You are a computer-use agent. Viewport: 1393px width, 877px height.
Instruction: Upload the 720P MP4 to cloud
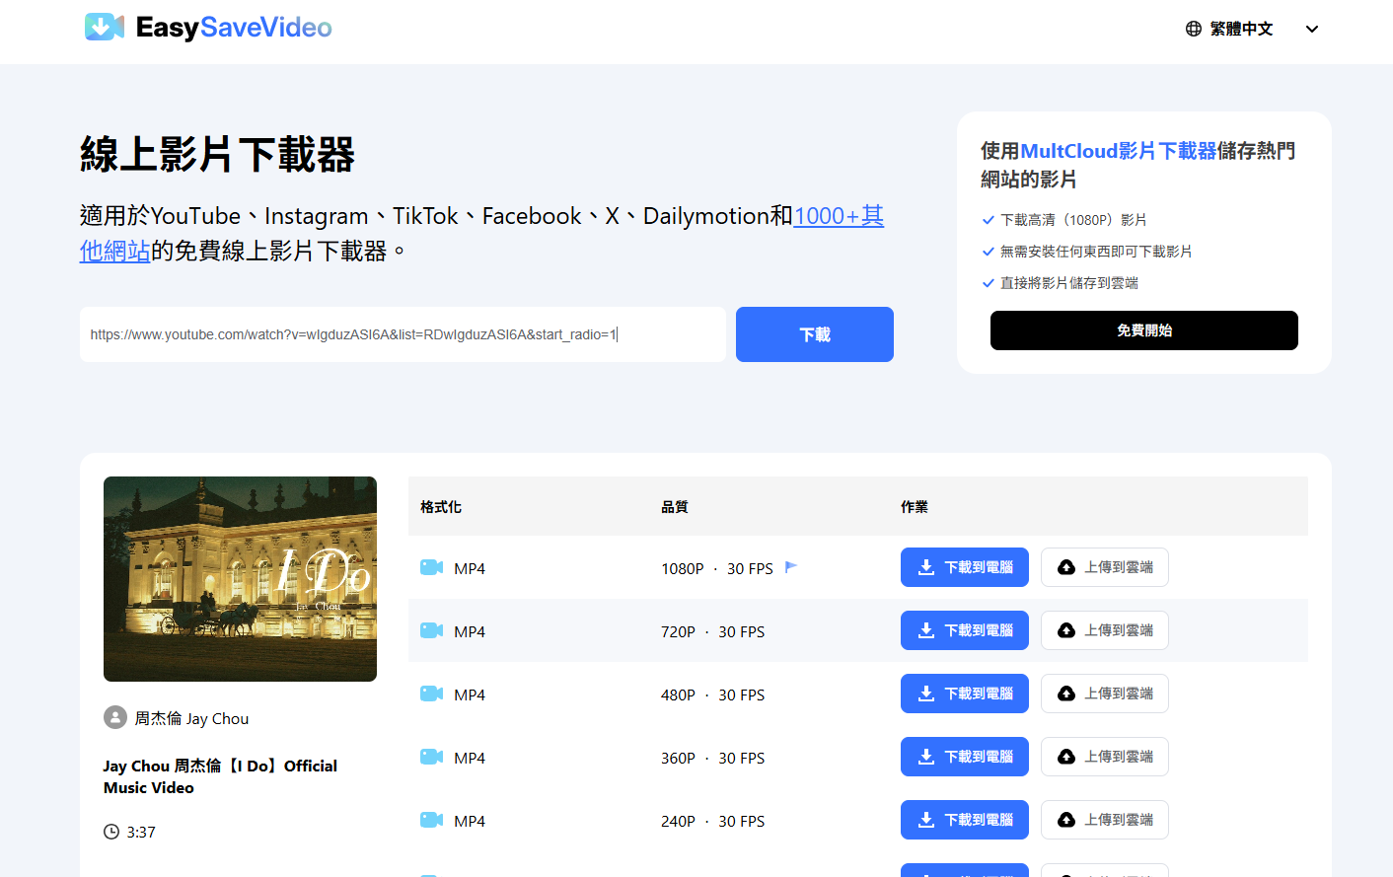[x=1105, y=630]
